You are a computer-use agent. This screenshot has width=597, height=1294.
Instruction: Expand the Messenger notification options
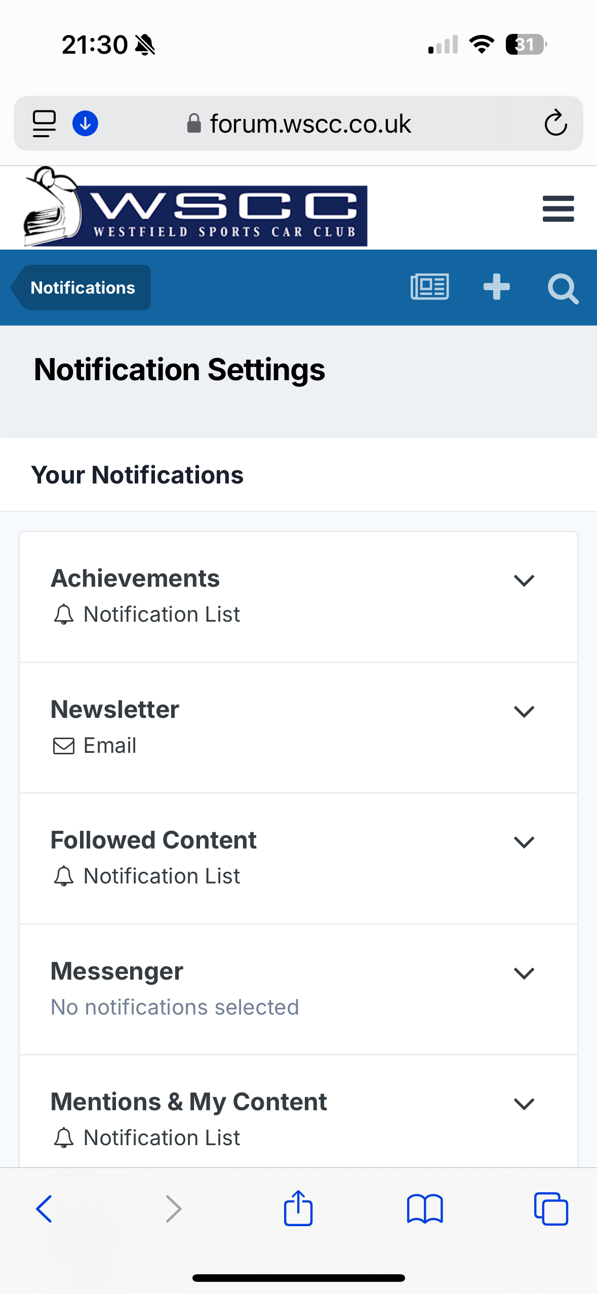pos(524,973)
